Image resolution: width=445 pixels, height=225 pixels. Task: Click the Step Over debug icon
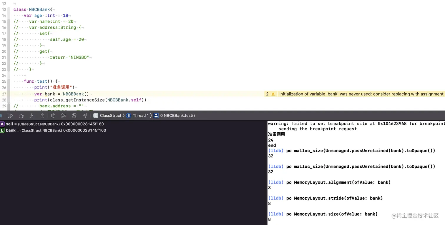(21, 116)
